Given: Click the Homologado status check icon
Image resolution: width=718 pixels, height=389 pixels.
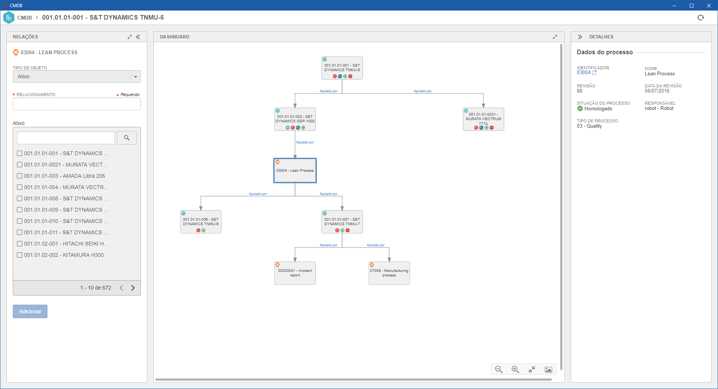Looking at the screenshot, I should tap(580, 108).
